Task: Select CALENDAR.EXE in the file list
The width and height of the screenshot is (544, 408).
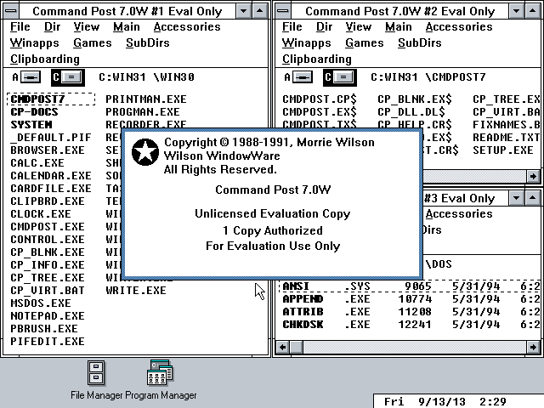Action: (x=51, y=176)
